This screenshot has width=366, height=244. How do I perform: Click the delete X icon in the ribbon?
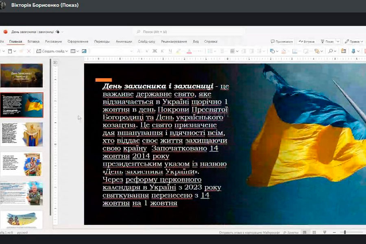28,51
